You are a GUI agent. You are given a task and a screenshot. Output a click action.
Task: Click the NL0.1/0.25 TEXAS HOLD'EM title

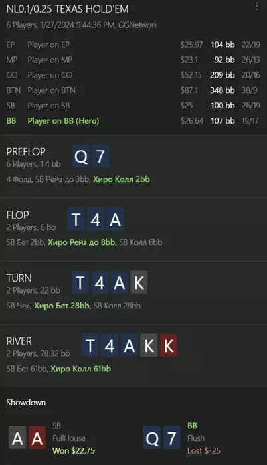coord(67,9)
